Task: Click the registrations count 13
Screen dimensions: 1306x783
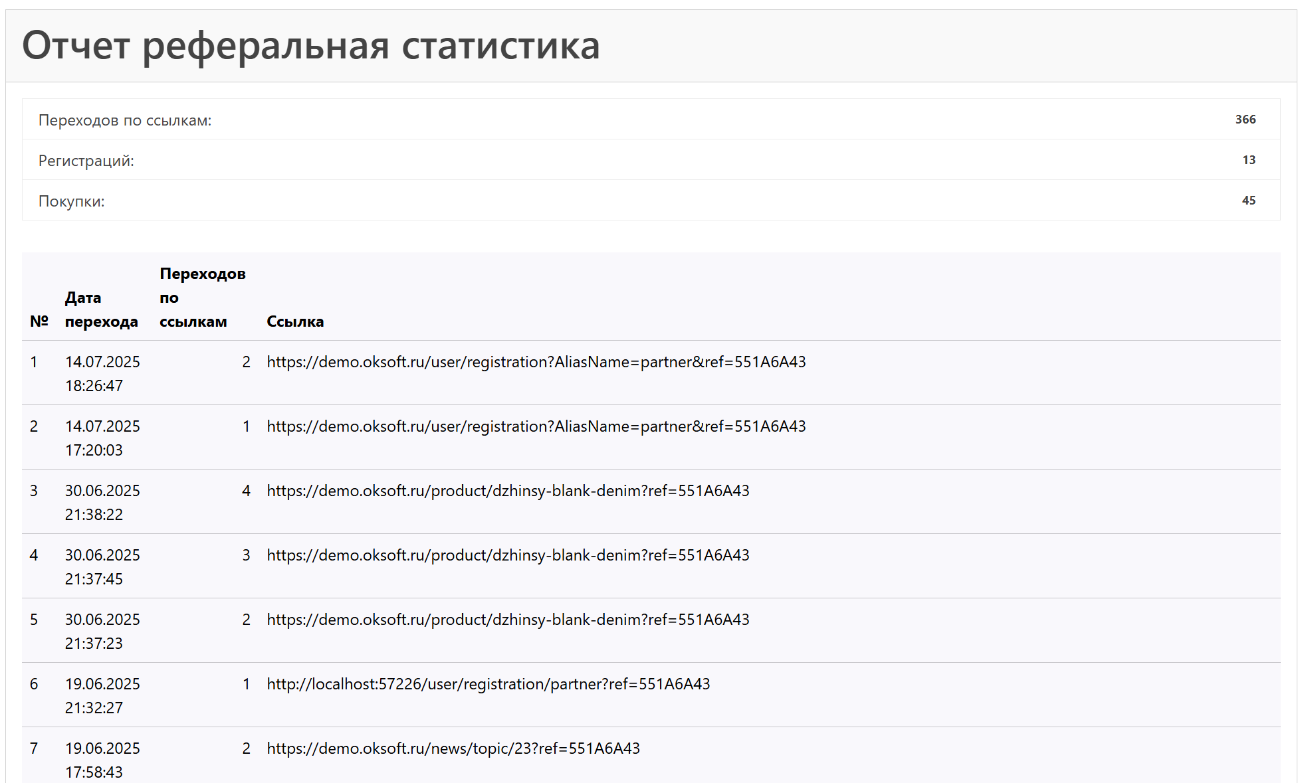Action: tap(1250, 159)
